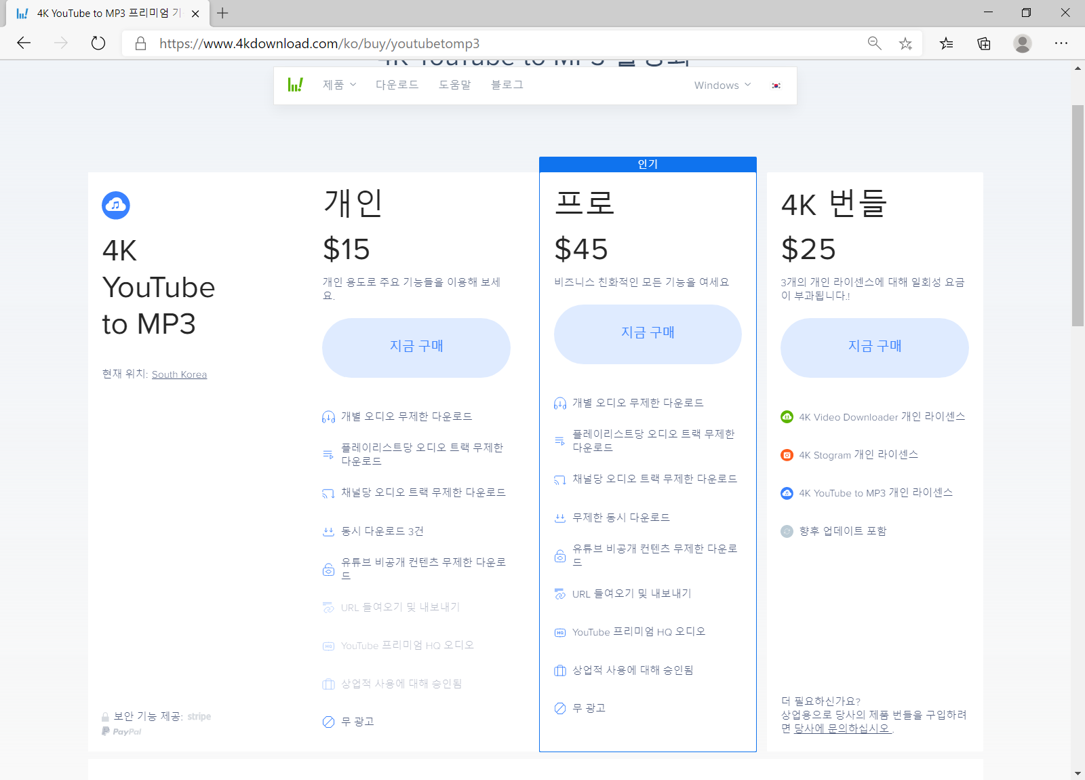The width and height of the screenshot is (1085, 780).
Task: Click headphone icon in 개인 plan features
Action: pyautogui.click(x=328, y=417)
